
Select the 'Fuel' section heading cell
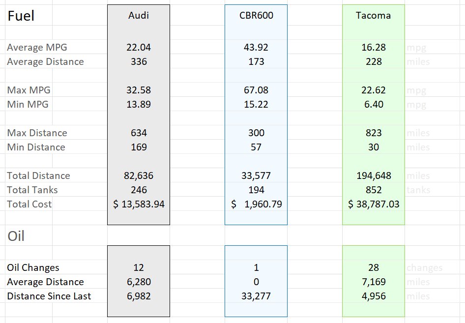point(21,16)
